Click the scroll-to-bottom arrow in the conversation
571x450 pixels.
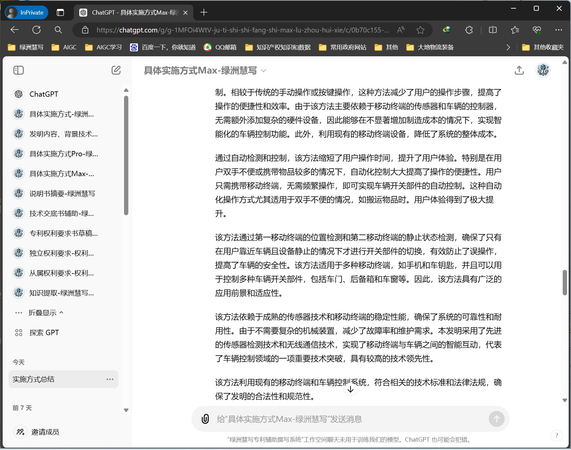coord(350,389)
